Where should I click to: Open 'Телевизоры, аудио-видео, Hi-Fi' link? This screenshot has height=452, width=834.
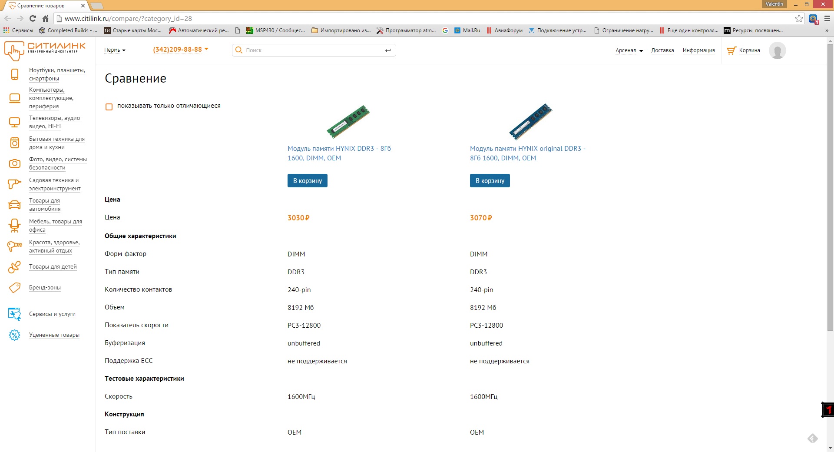pyautogui.click(x=56, y=122)
